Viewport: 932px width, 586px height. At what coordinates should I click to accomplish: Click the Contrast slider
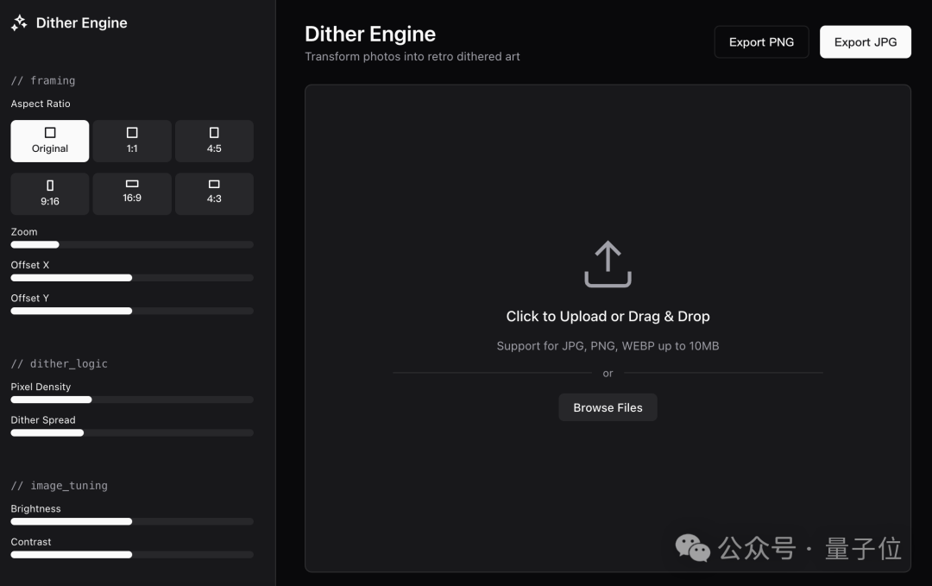point(132,555)
